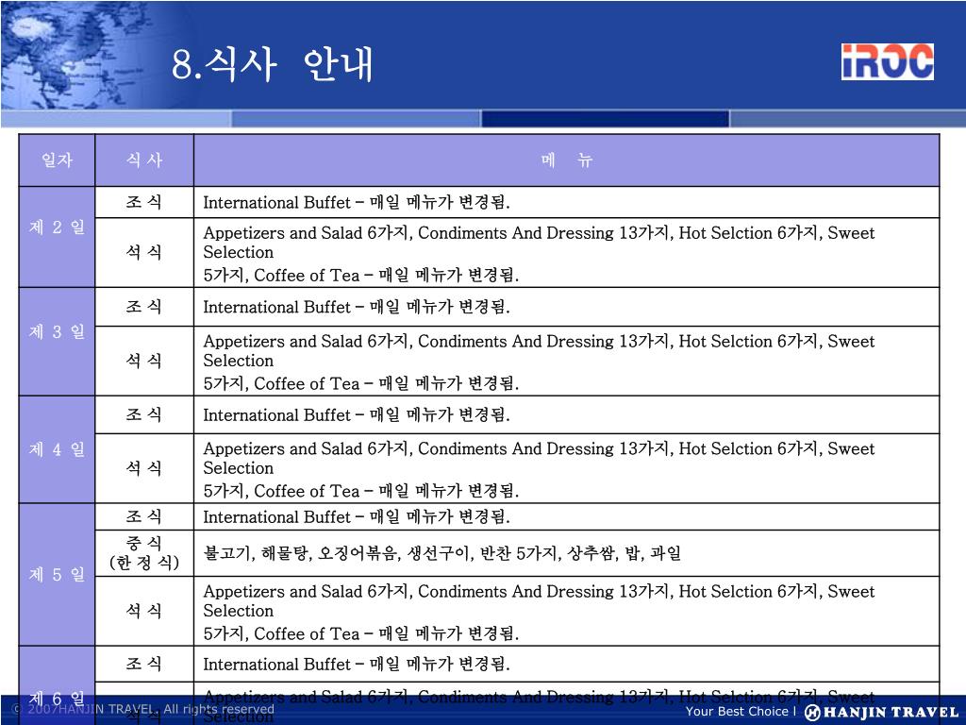Select the '제 4 일' day cell
966x725 pixels.
tap(57, 449)
